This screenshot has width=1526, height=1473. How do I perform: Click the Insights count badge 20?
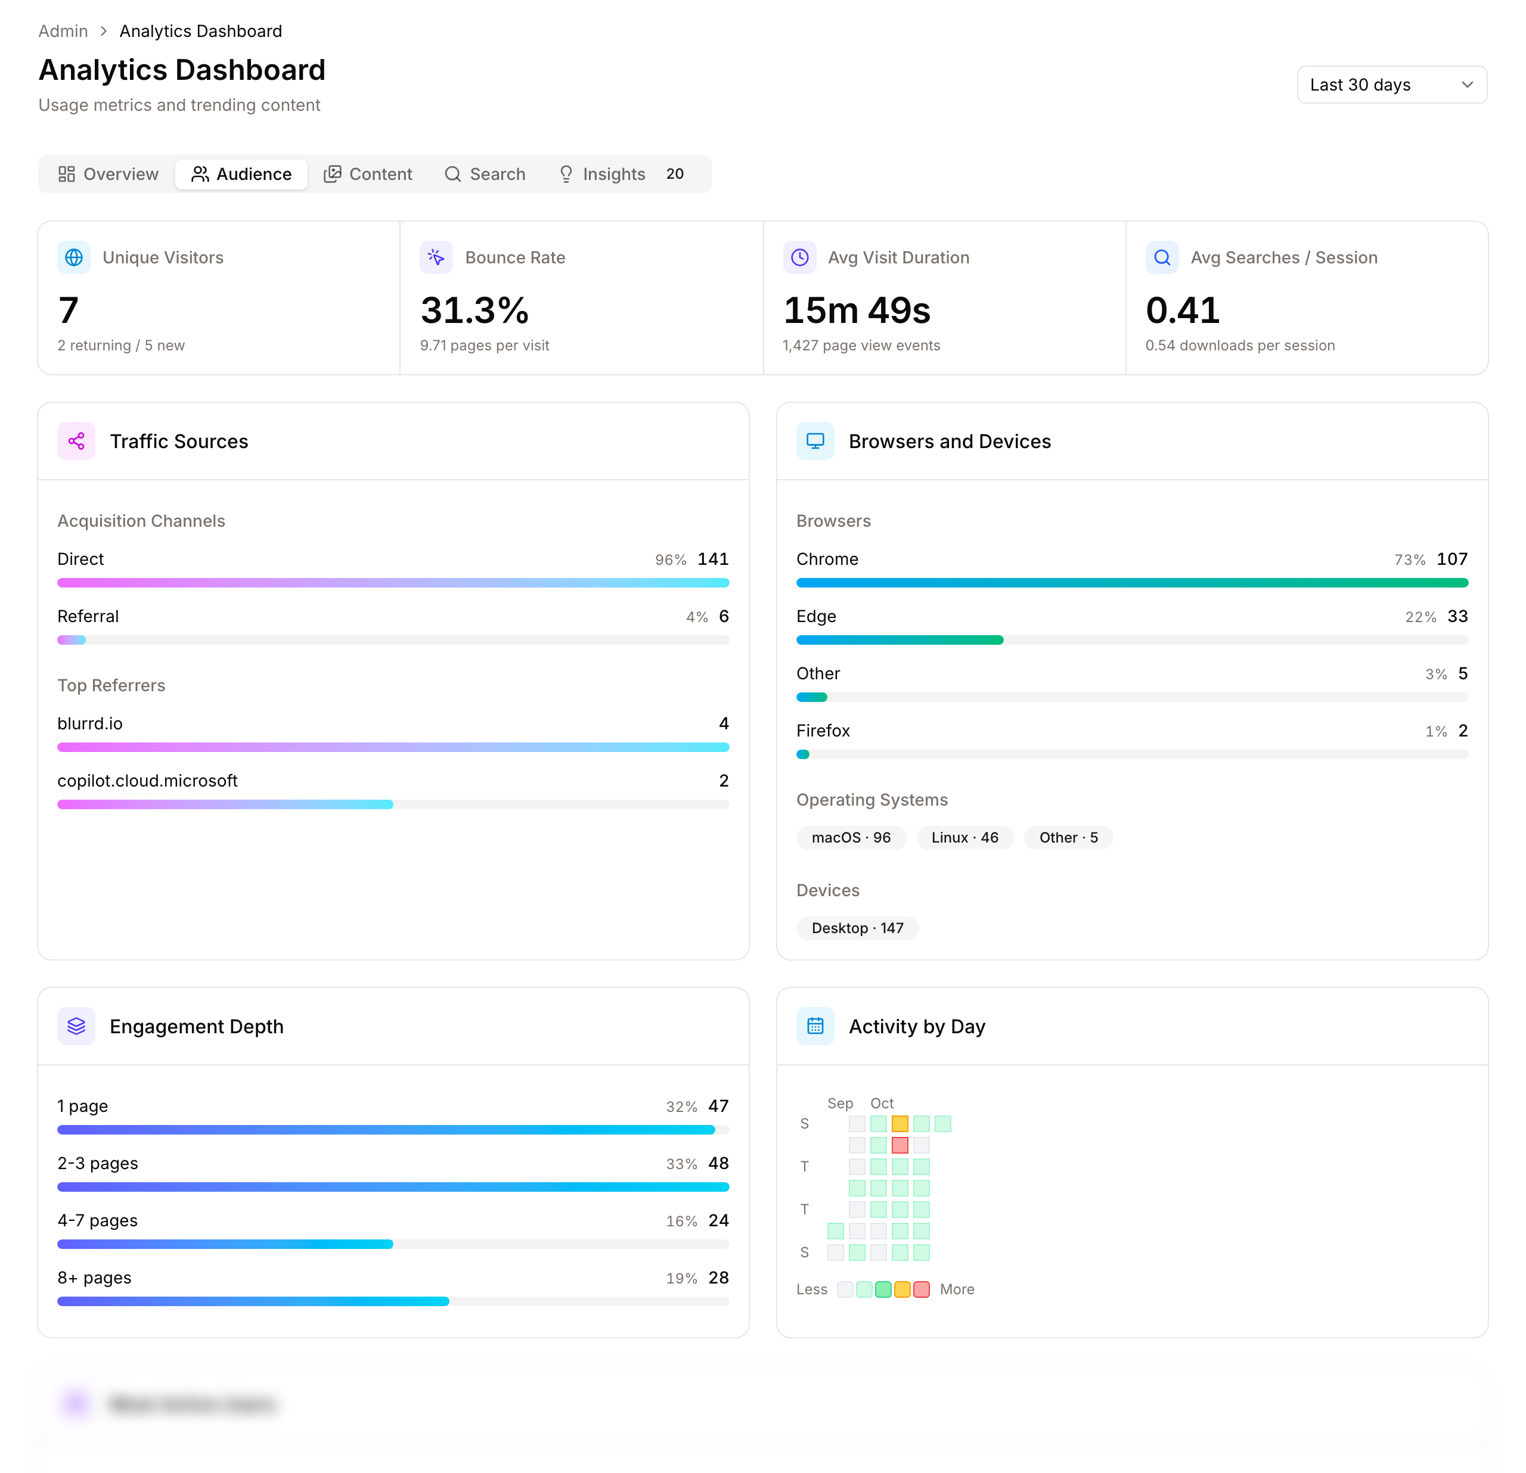point(675,175)
